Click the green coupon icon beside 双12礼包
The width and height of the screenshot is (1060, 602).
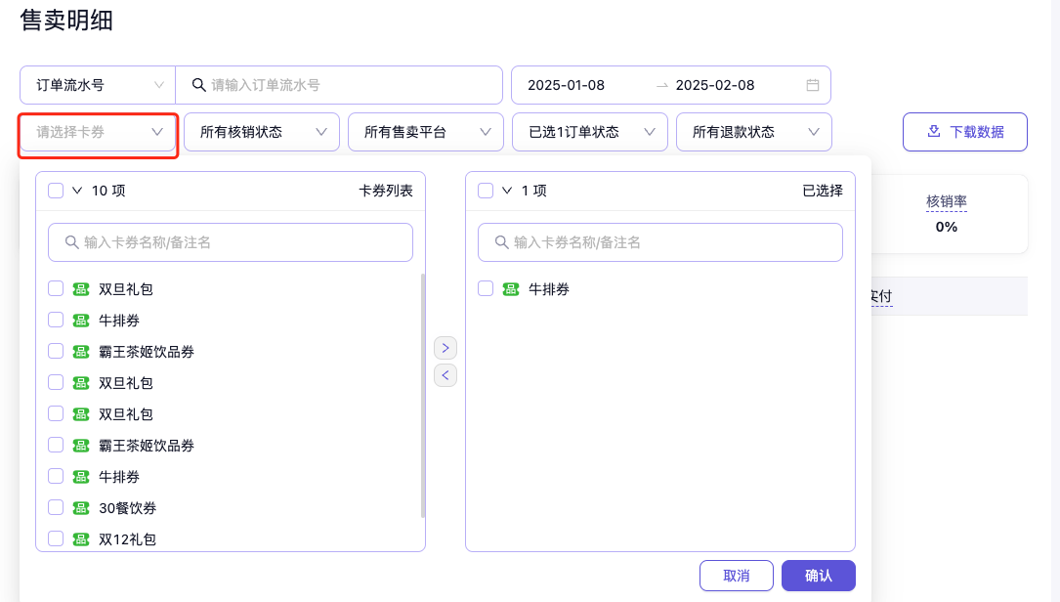(x=81, y=538)
